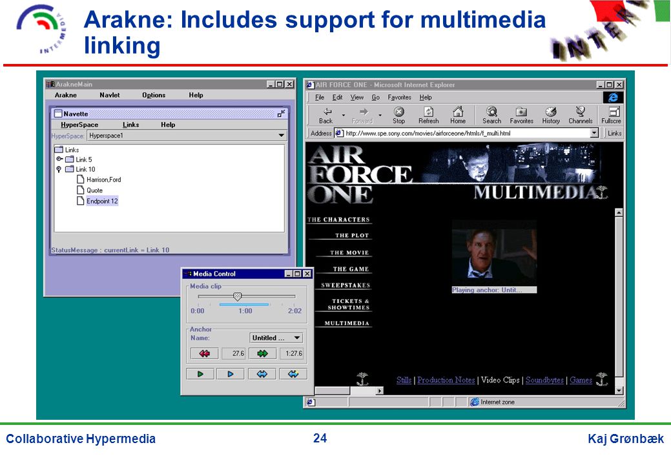Screen dimensions: 671x465
Task: Click the Internet zone globe icon
Action: click(x=474, y=402)
